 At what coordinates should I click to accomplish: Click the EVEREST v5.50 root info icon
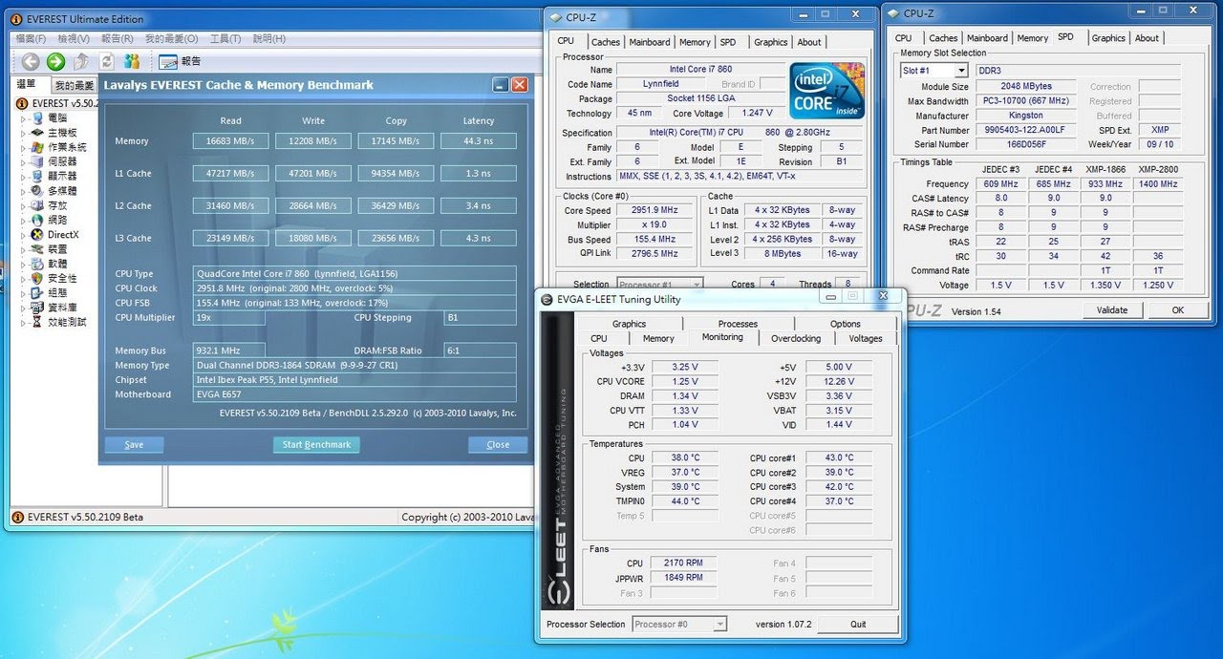pos(22,103)
